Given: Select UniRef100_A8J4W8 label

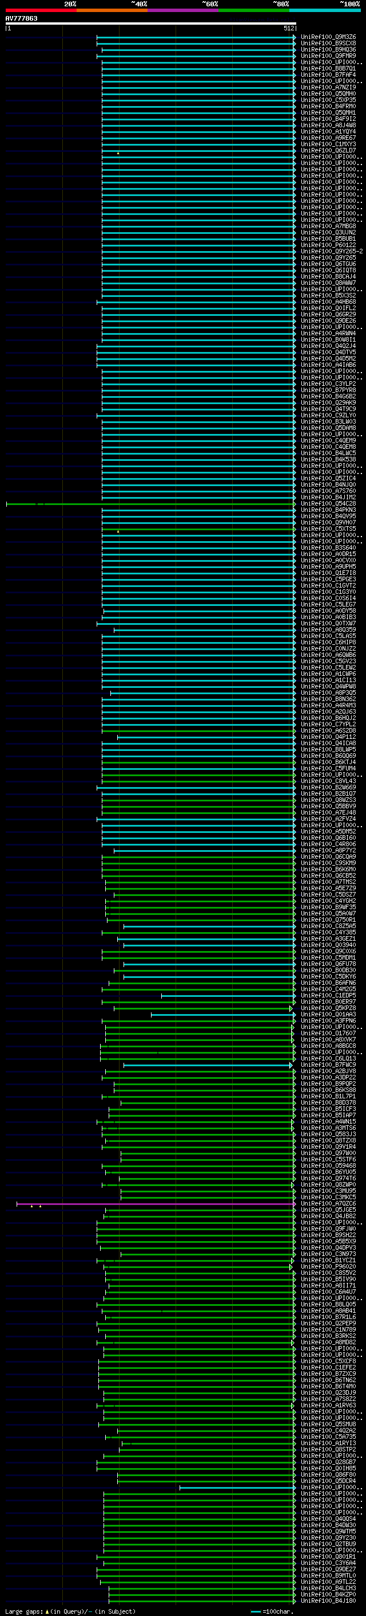Looking at the screenshot, I should coord(328,125).
